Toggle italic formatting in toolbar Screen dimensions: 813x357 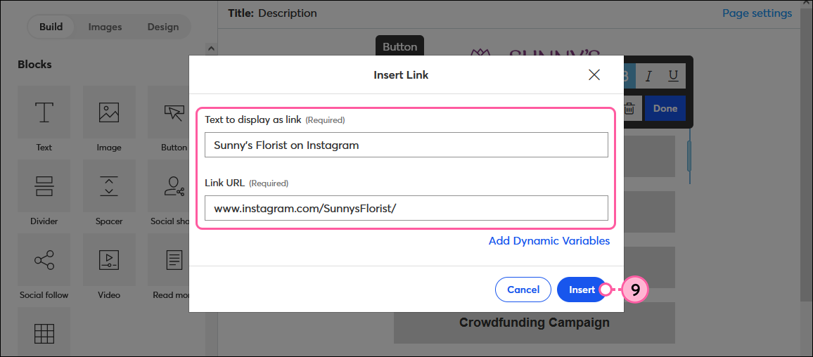[648, 76]
